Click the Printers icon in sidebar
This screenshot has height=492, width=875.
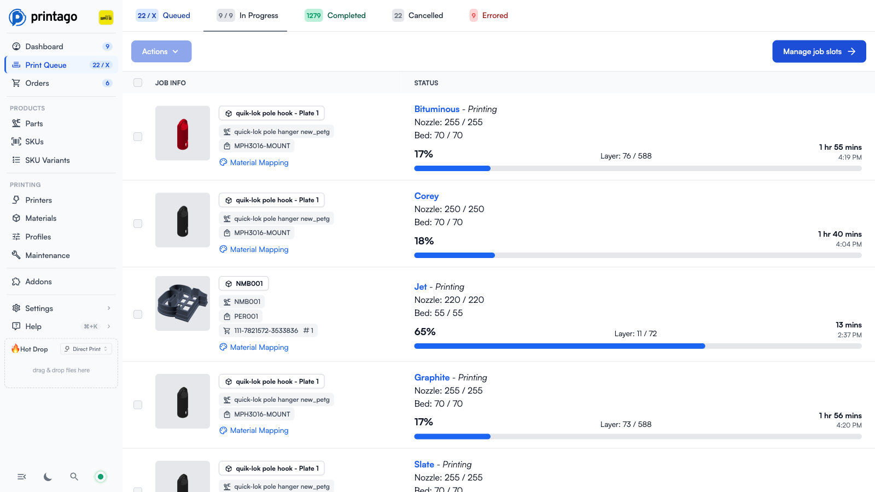click(16, 200)
